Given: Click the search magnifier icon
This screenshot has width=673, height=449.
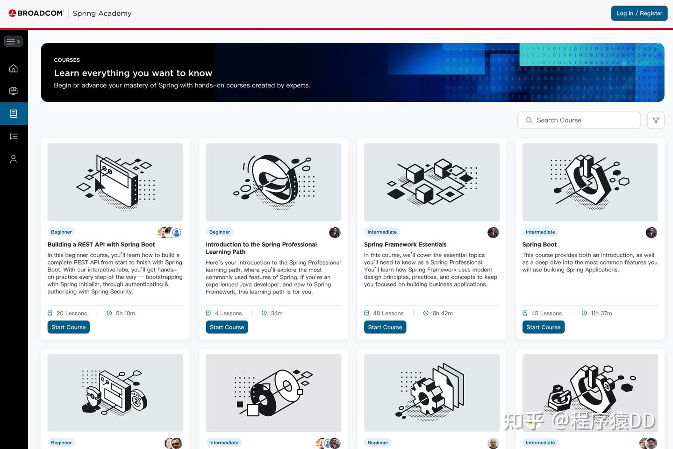Looking at the screenshot, I should click(529, 120).
